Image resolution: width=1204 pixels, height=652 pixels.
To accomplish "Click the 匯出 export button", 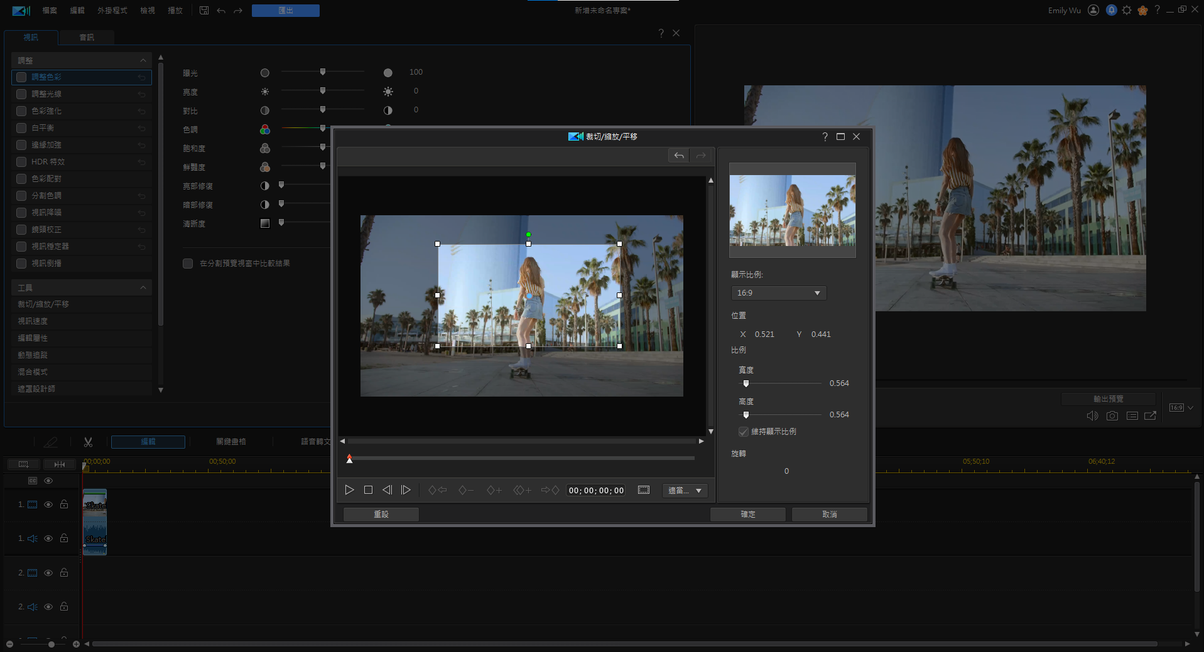I will (x=286, y=11).
